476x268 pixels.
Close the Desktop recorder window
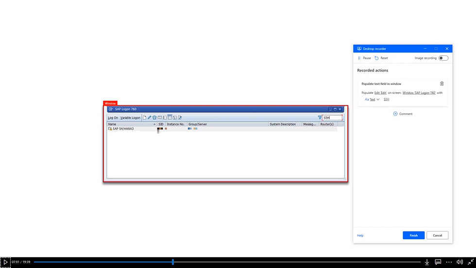pos(447,49)
